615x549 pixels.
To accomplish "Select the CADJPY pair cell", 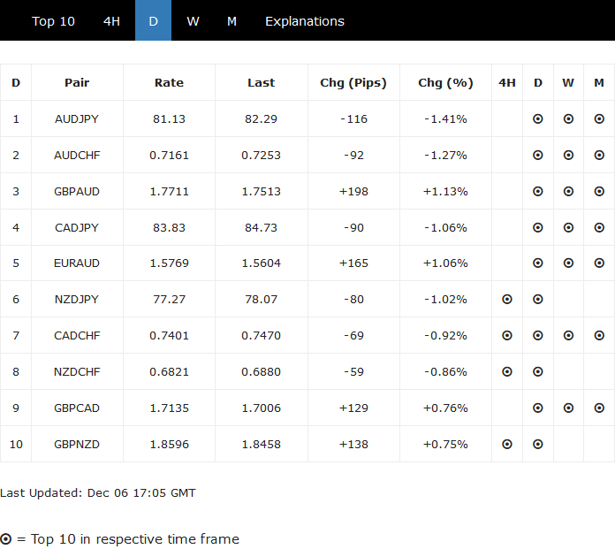I will pyautogui.click(x=77, y=228).
